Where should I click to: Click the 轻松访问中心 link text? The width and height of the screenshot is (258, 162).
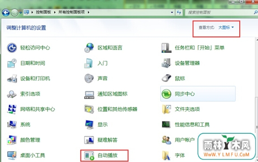[x=35, y=48]
